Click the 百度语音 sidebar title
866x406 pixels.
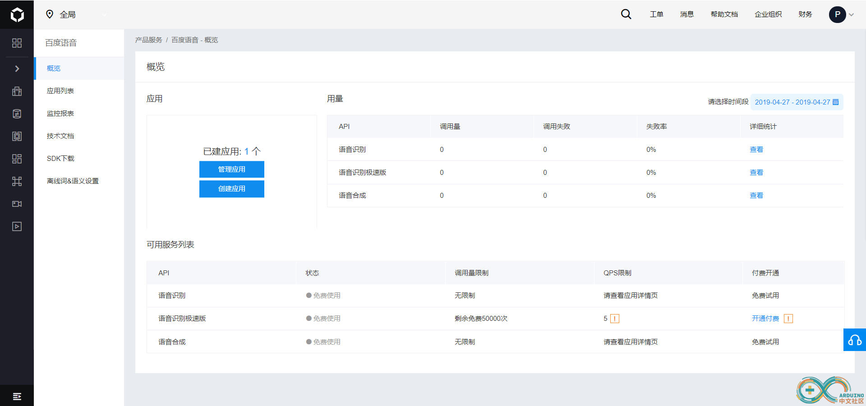(x=61, y=42)
